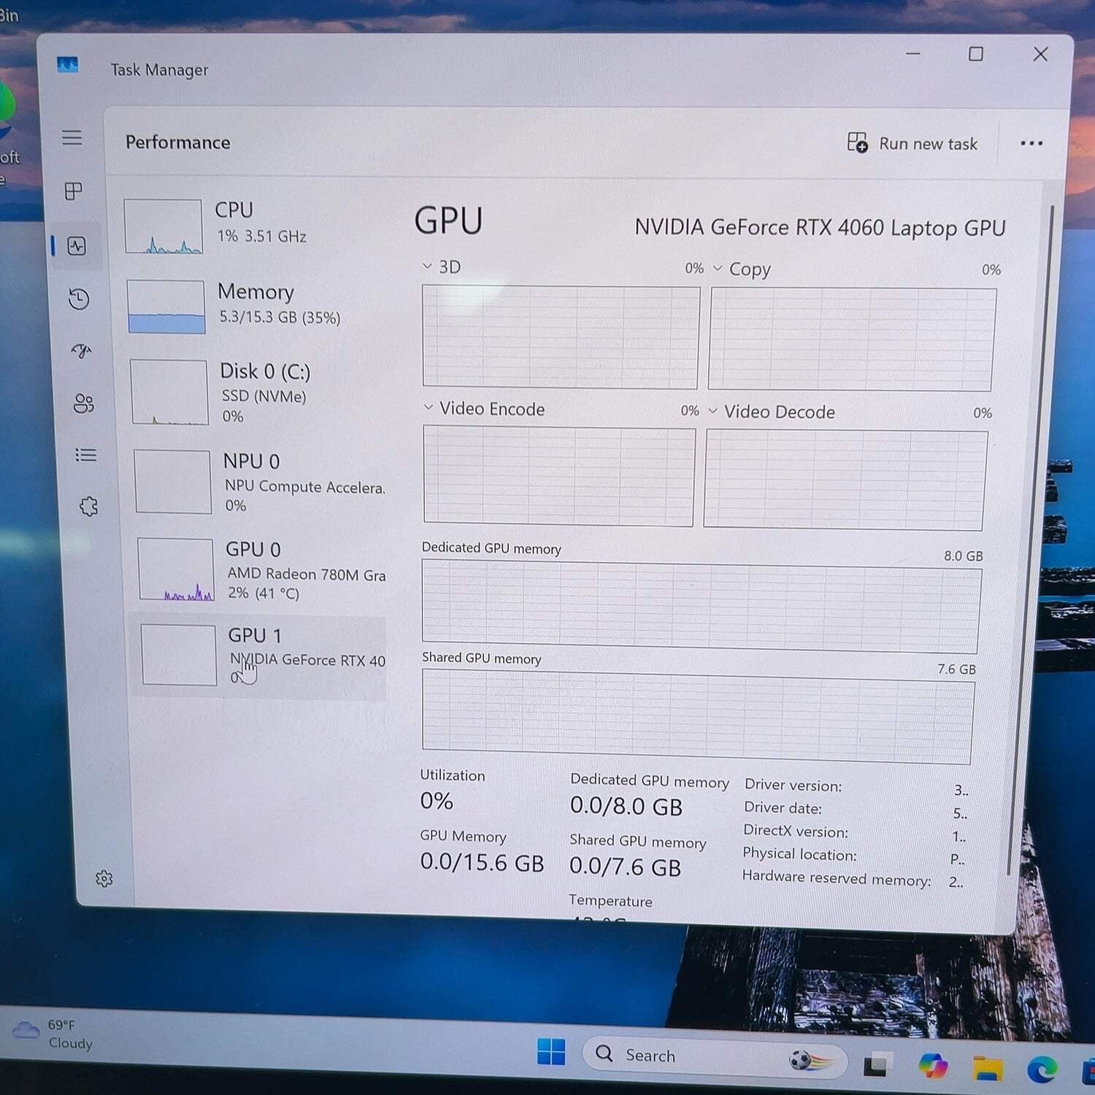The width and height of the screenshot is (1095, 1095).
Task: Click the Performance page heading
Action: (177, 142)
